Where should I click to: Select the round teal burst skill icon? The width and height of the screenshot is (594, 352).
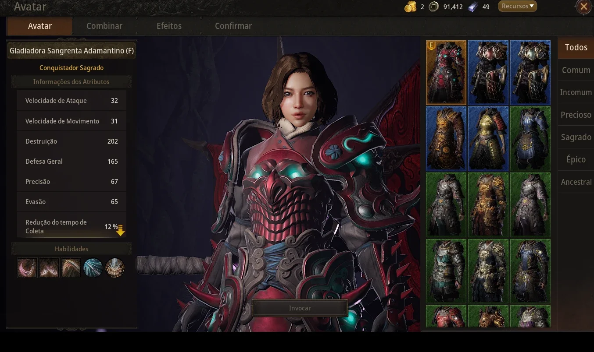point(93,268)
